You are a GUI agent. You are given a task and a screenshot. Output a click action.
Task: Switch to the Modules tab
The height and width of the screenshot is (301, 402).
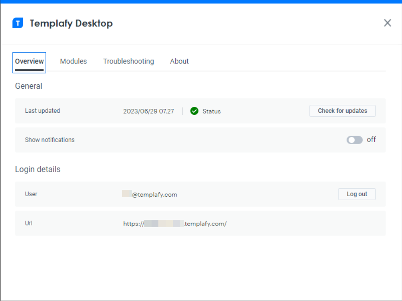click(x=73, y=61)
